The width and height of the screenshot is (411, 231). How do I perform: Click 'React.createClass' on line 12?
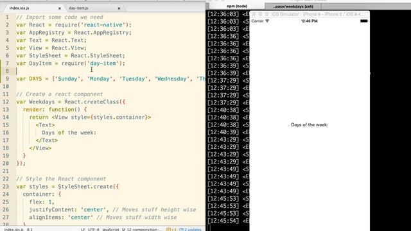[91, 102]
